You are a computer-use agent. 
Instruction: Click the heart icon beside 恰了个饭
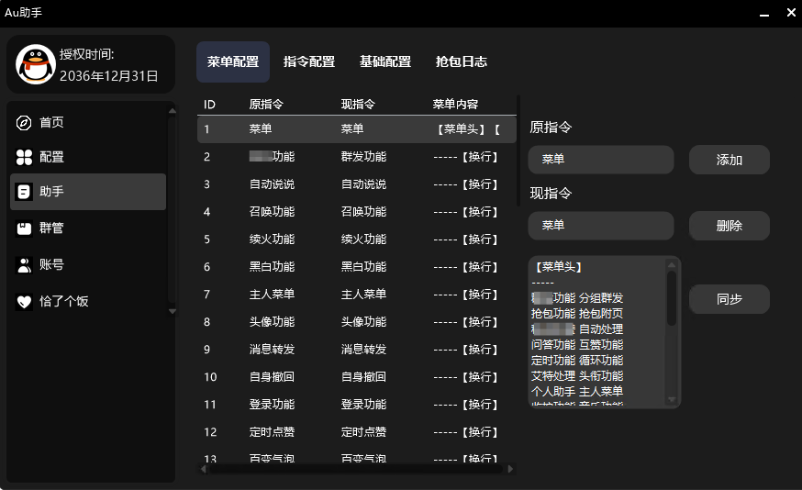(x=24, y=301)
